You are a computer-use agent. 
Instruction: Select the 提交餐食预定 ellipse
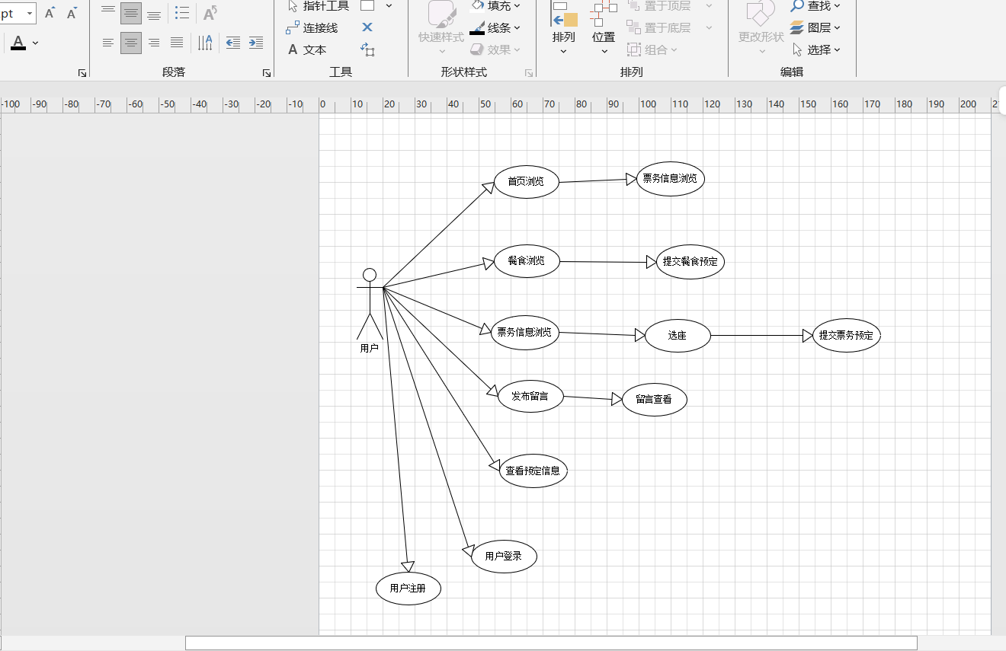click(x=690, y=261)
